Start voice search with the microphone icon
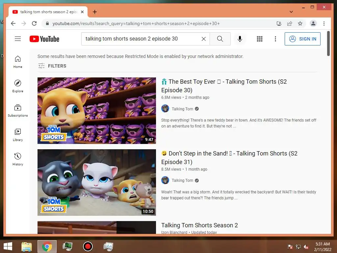Screen dimensions: 337x253 (x=240, y=39)
